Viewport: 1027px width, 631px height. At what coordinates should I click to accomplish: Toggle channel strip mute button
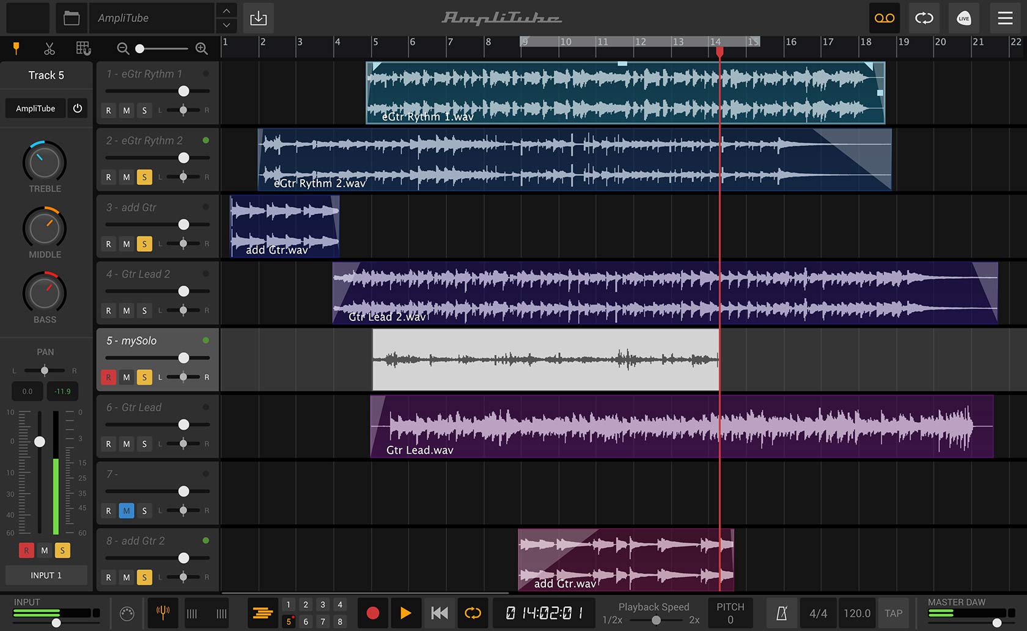[x=44, y=550]
